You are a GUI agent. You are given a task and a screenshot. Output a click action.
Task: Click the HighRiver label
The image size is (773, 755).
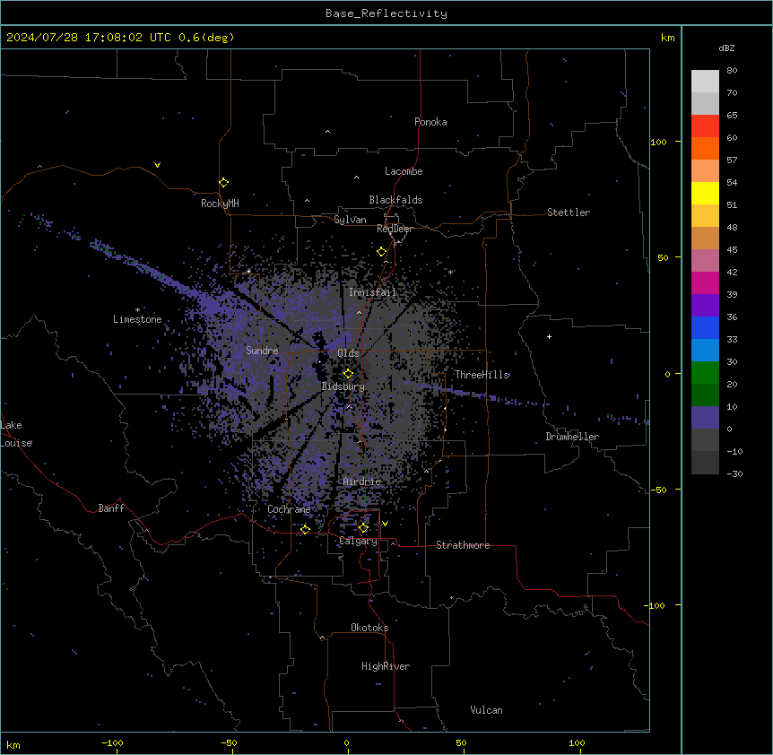[x=386, y=666]
